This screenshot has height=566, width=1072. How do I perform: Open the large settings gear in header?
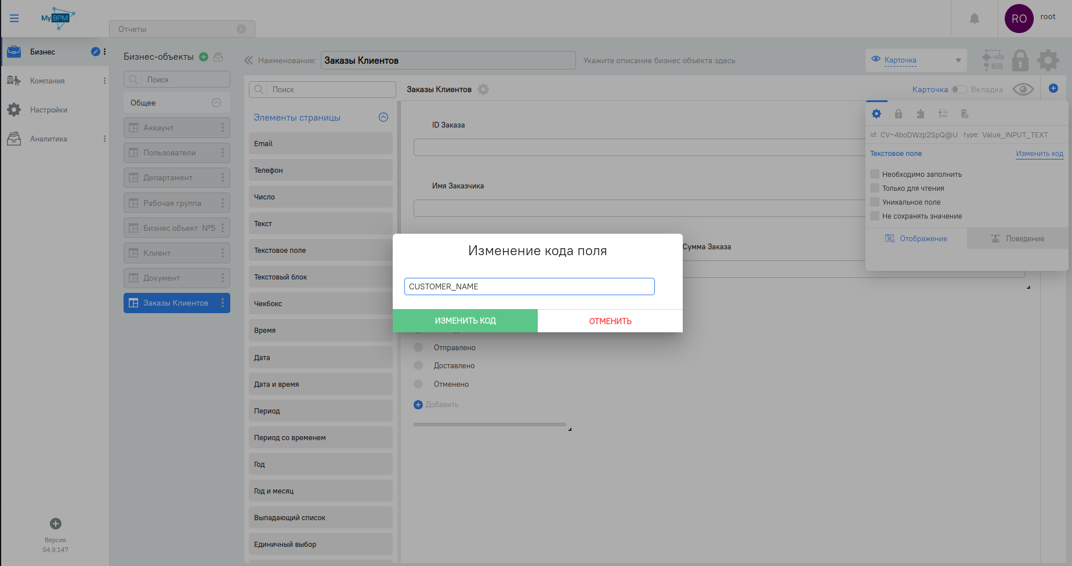coord(1048,60)
